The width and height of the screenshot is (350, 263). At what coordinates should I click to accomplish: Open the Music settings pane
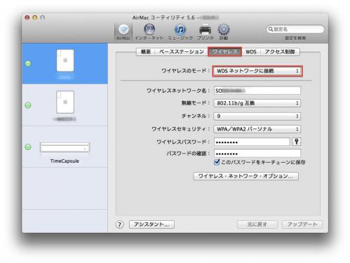(x=180, y=32)
